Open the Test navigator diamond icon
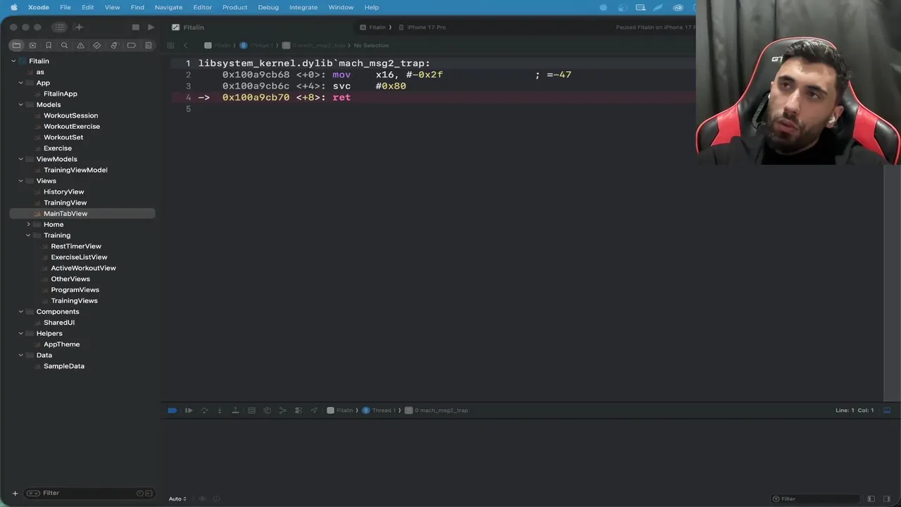 coord(97,45)
